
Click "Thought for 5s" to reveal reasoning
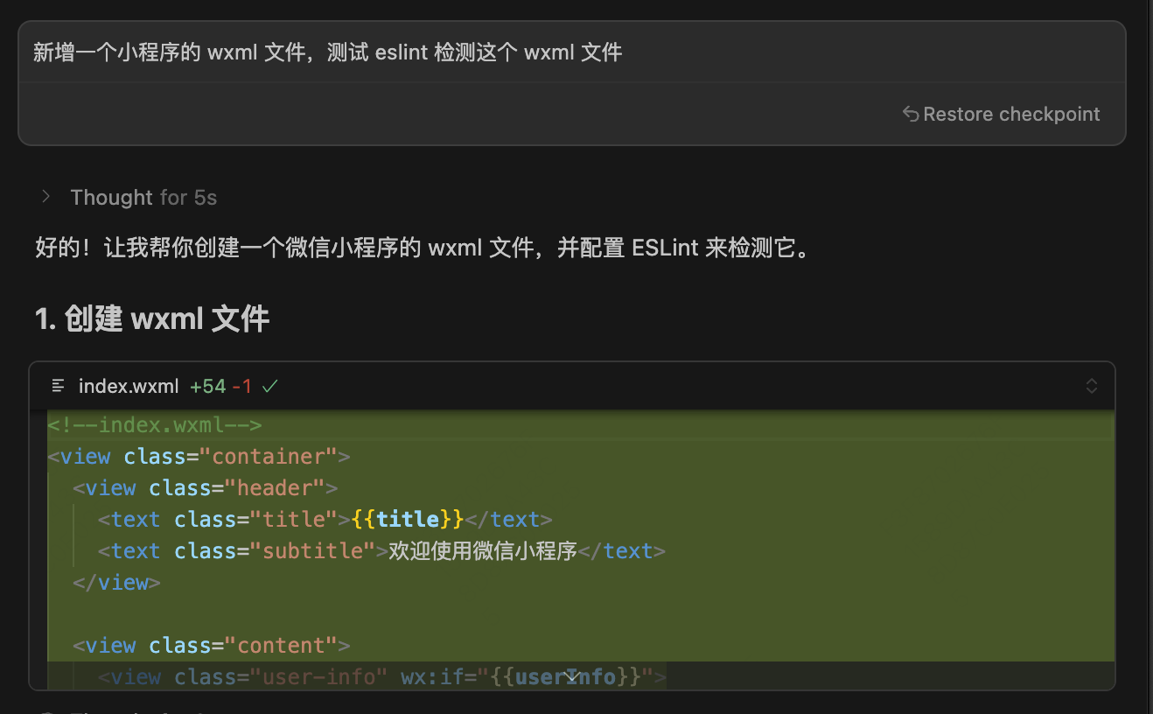(x=143, y=197)
